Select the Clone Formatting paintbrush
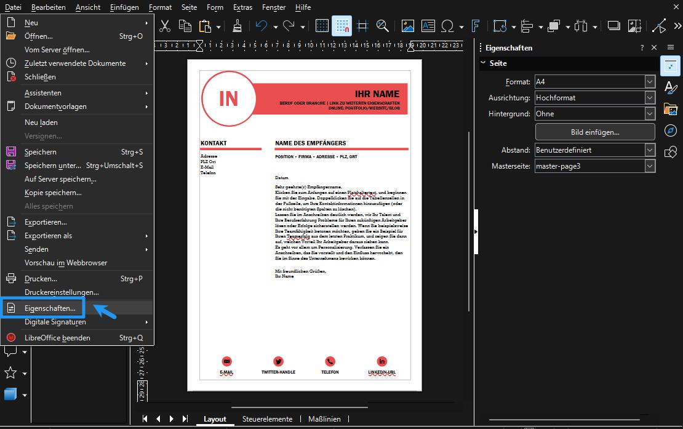Image resolution: width=683 pixels, height=429 pixels. [x=237, y=26]
